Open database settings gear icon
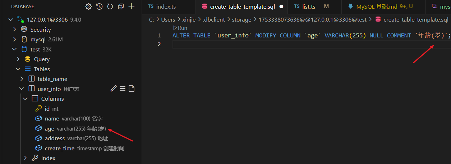This screenshot has height=164, width=451. (x=88, y=6)
